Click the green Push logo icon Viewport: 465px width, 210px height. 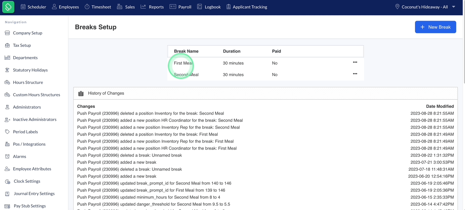(x=8, y=7)
